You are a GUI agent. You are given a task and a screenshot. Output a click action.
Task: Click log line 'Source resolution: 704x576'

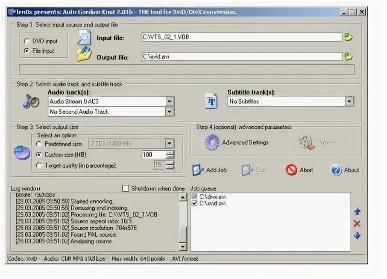[76, 228]
